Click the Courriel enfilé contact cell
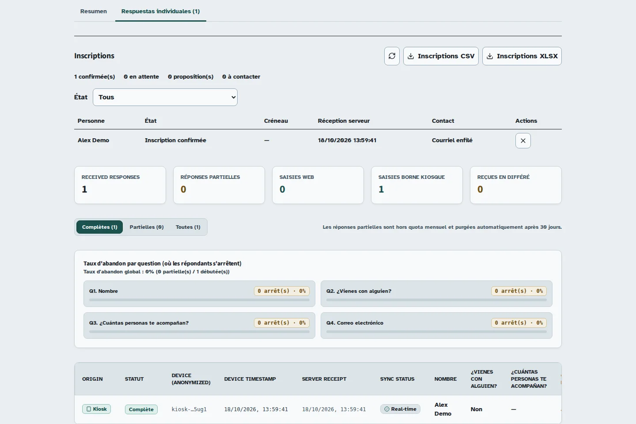 pos(452,140)
